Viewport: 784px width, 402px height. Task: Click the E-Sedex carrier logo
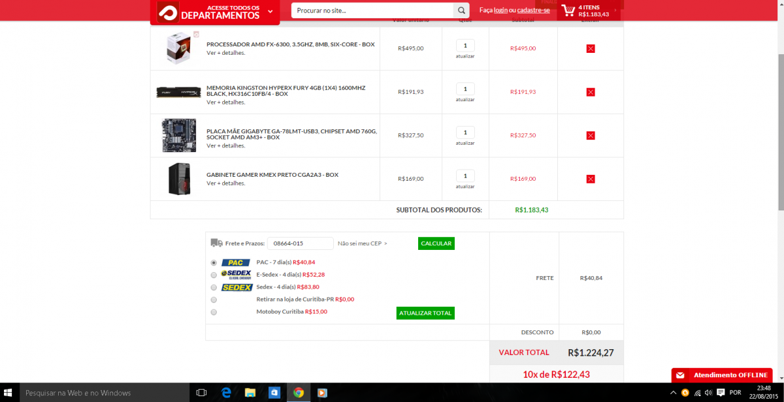[237, 275]
